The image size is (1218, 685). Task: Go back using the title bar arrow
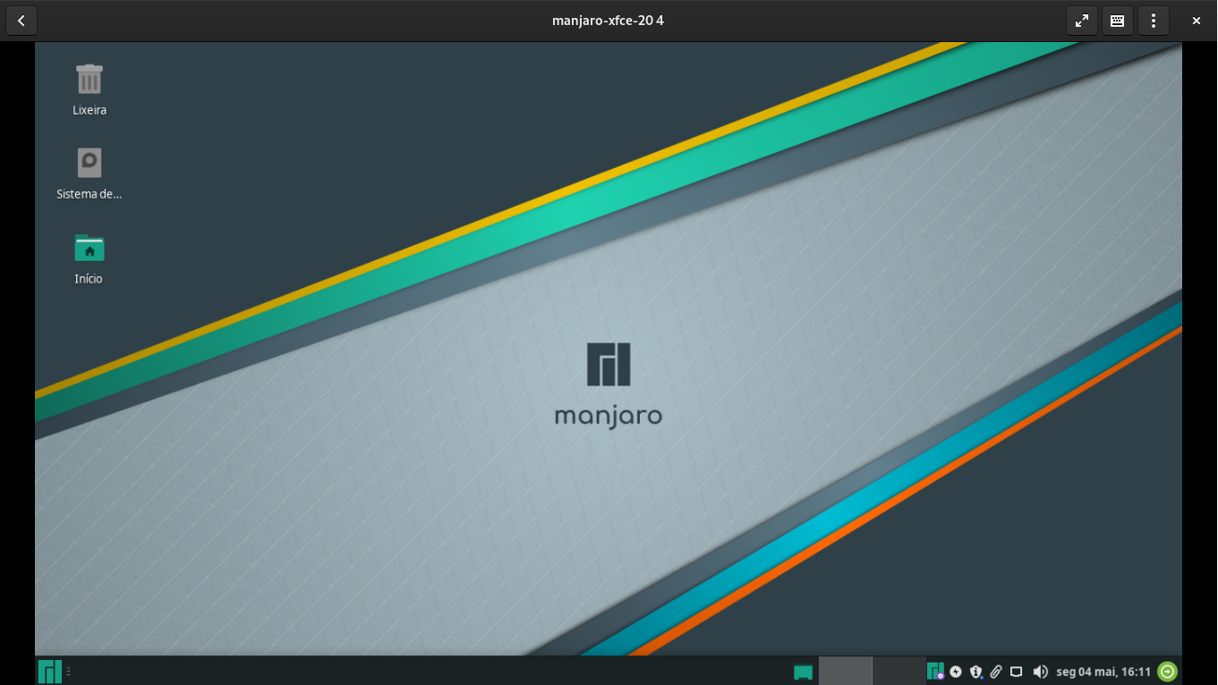(x=21, y=20)
